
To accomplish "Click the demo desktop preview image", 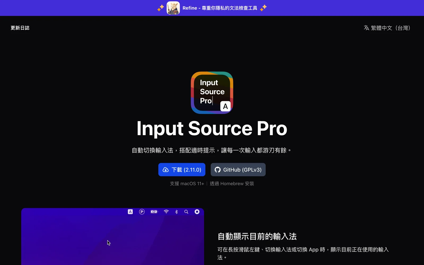I will coord(113,236).
